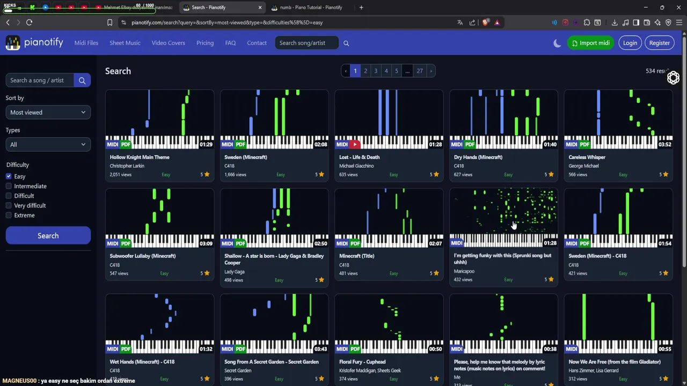The height and width of the screenshot is (386, 687).
Task: Go to previous page arrow in pagination
Action: (346, 71)
